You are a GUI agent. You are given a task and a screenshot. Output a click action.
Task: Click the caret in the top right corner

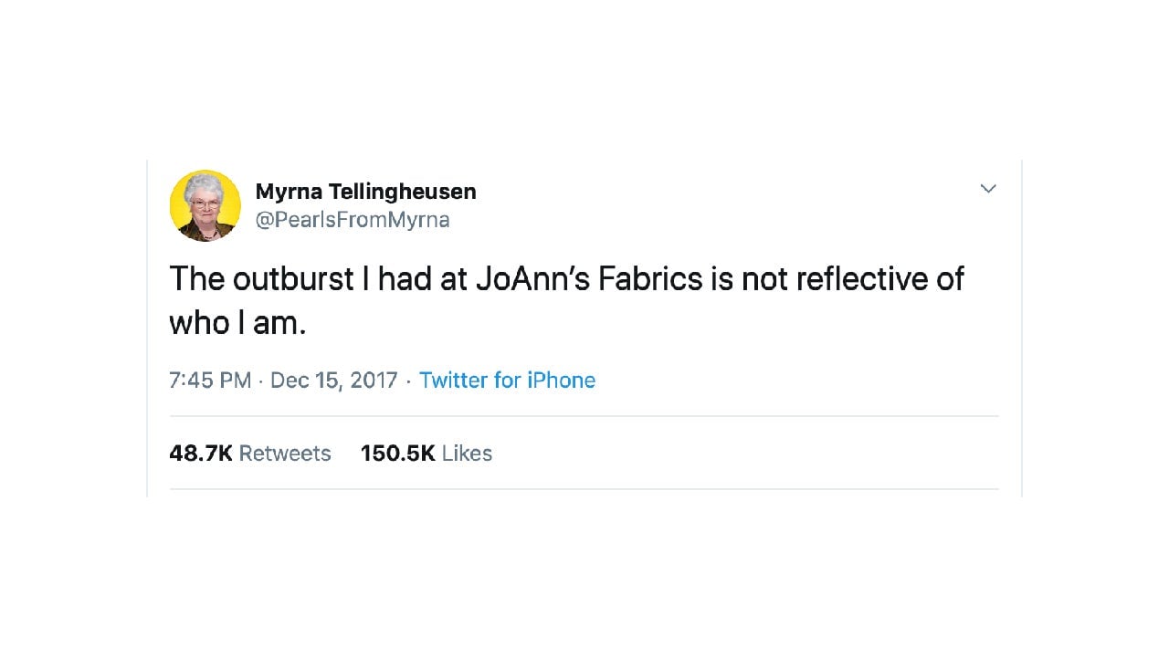point(987,189)
